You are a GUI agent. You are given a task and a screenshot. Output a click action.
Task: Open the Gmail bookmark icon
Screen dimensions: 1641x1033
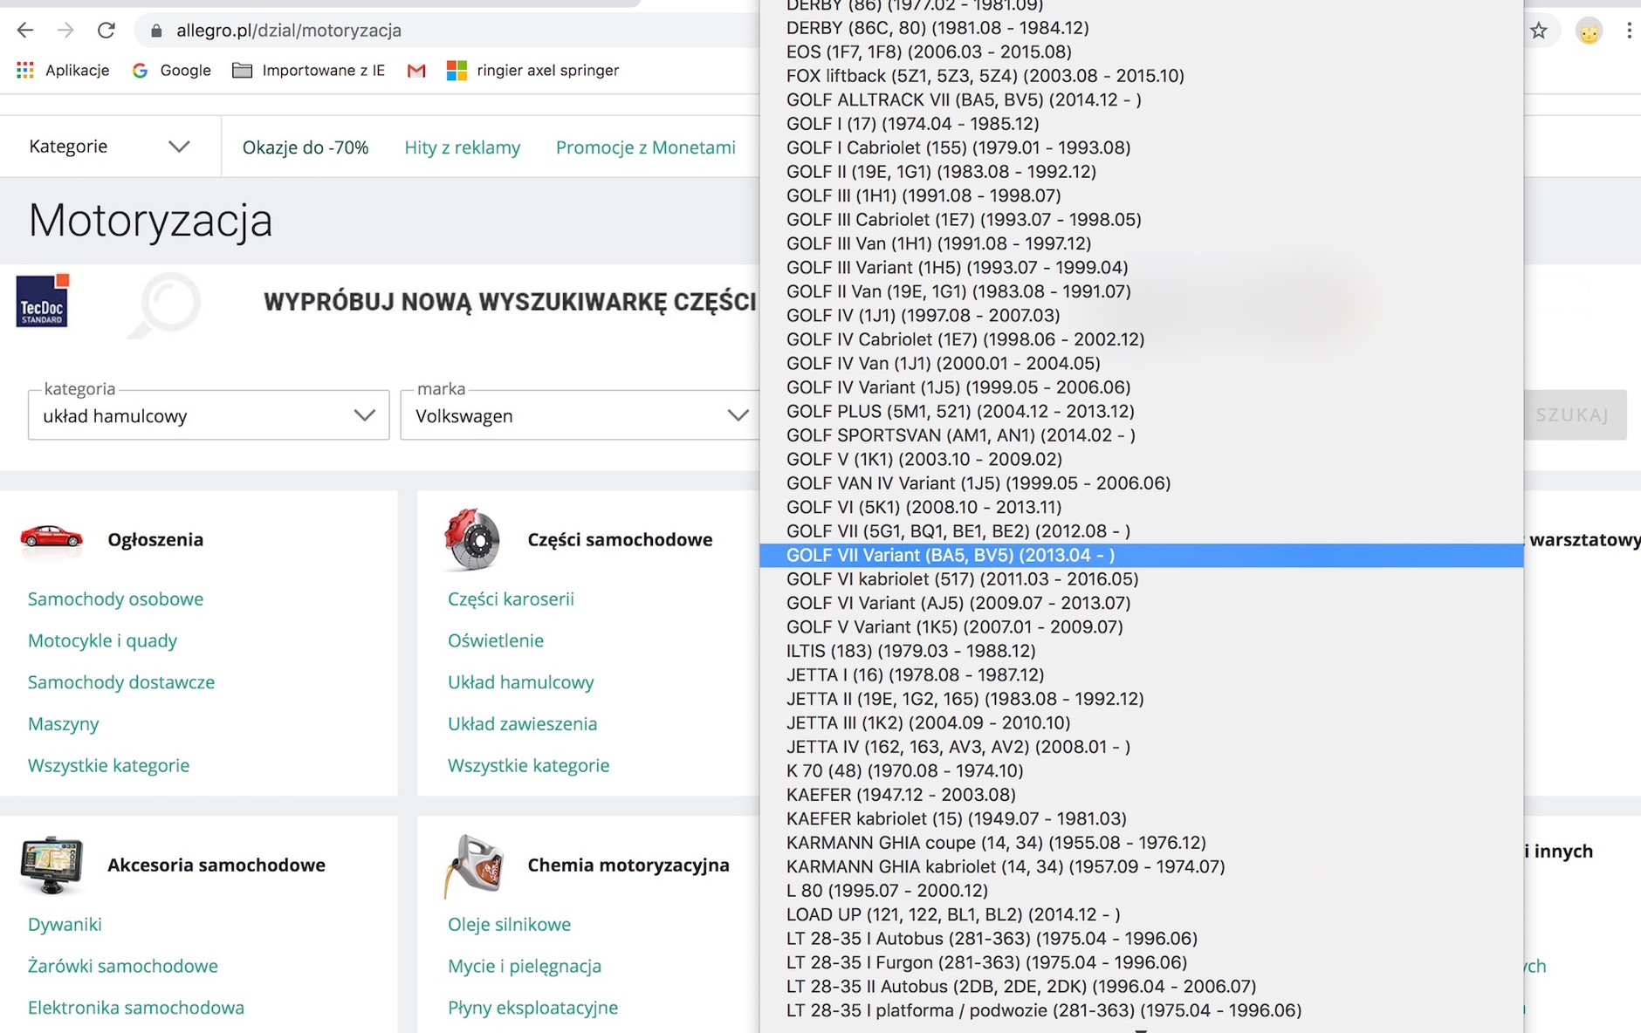click(x=416, y=70)
